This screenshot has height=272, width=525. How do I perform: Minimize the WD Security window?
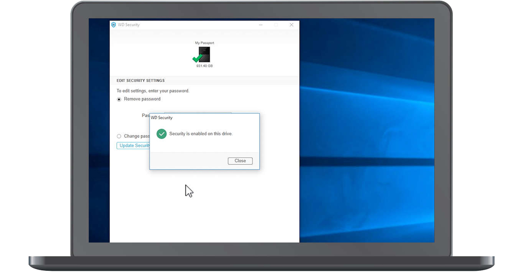tap(261, 25)
